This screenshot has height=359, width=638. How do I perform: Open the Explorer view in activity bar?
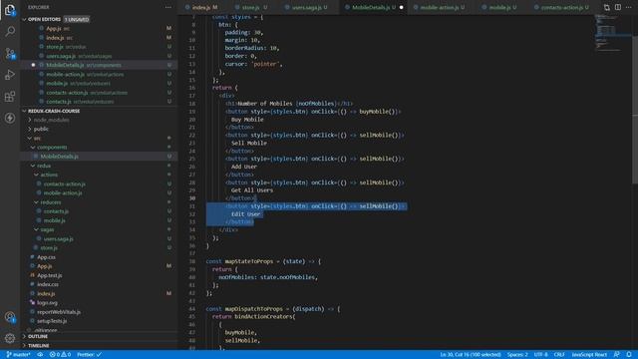tap(10, 10)
